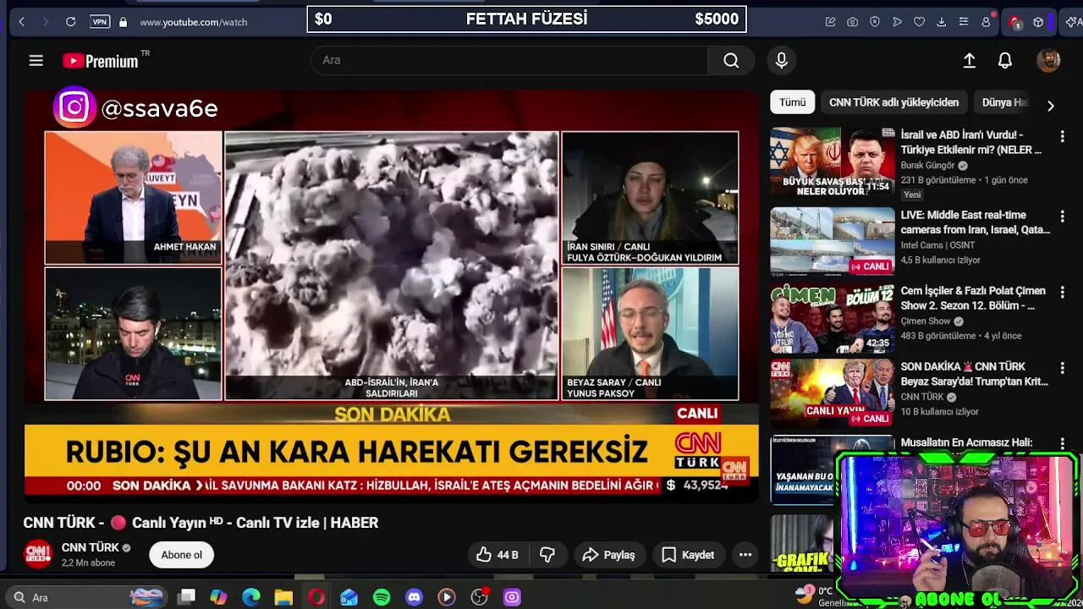This screenshot has height=609, width=1083.
Task: Open Microsoft Edge from the taskbar
Action: coord(251,597)
